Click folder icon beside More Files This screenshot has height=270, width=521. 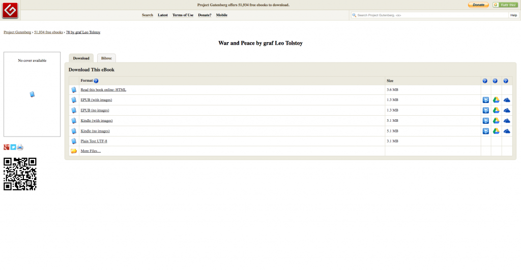pyautogui.click(x=74, y=151)
